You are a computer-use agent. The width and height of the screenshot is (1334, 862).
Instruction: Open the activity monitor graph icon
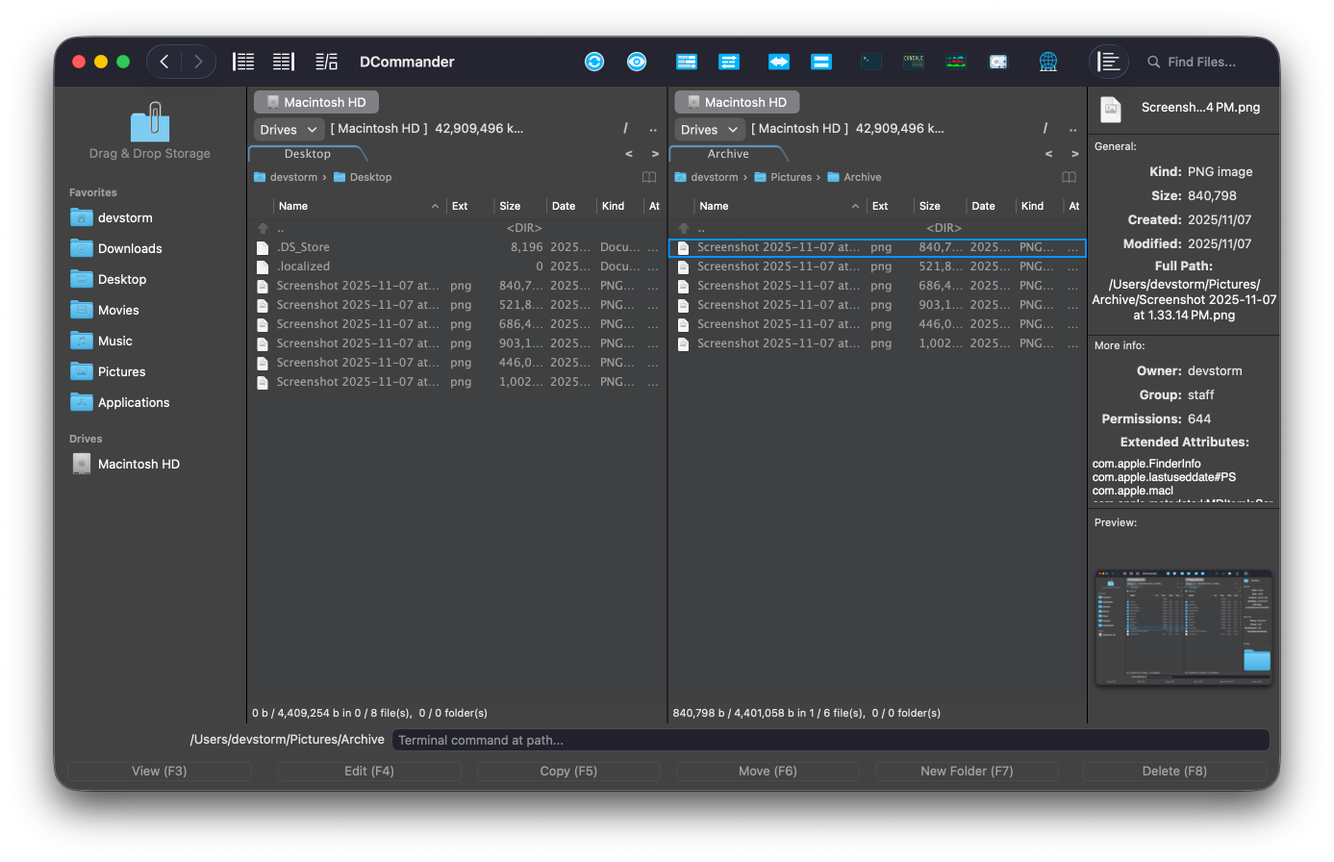pos(956,62)
